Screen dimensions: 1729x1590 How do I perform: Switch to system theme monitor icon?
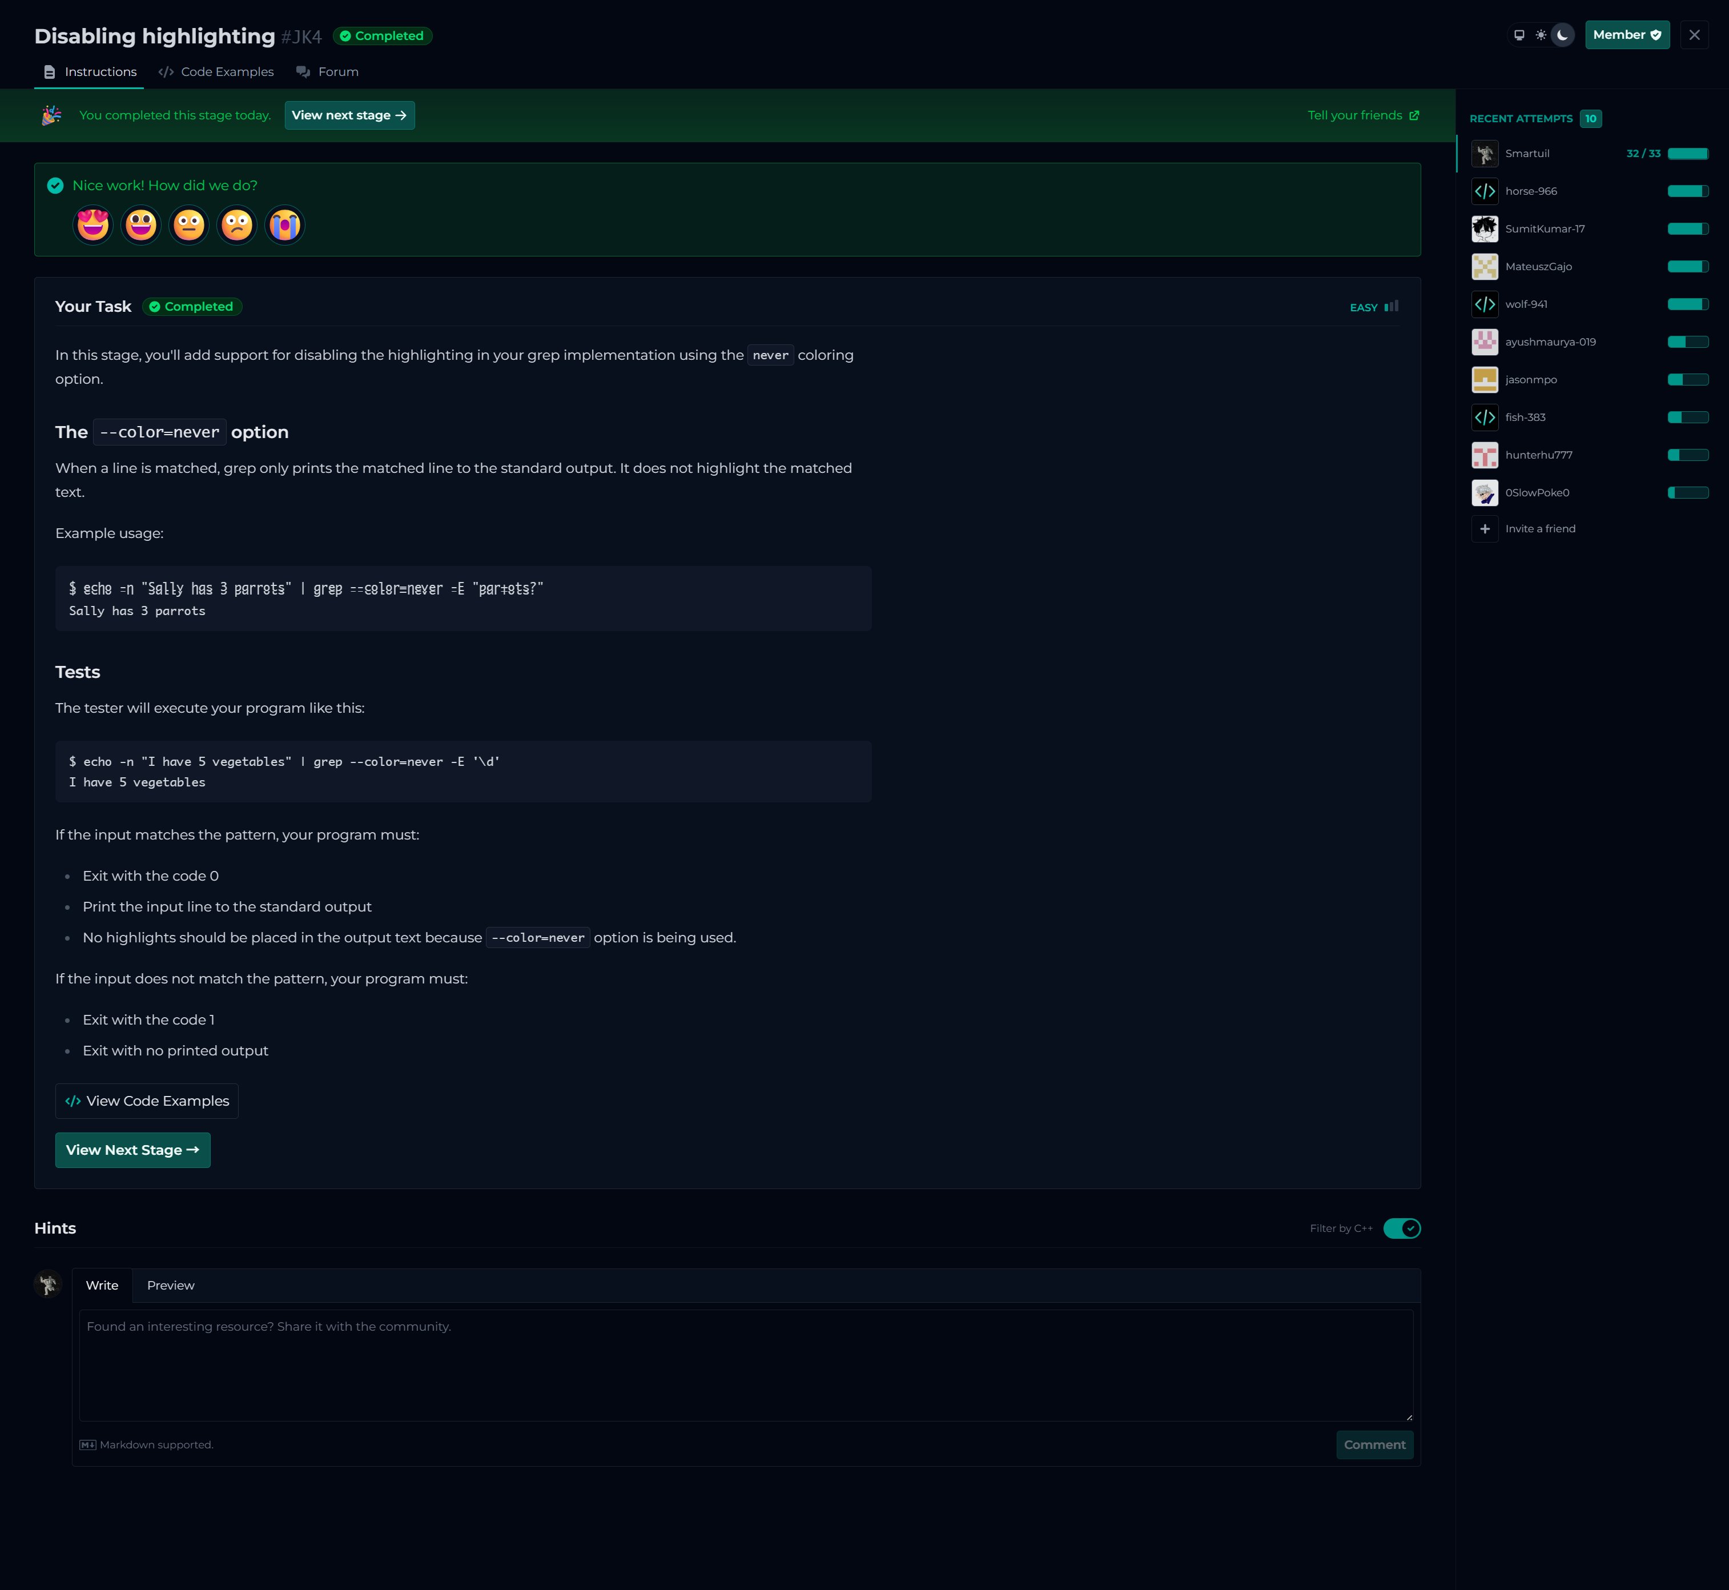(x=1519, y=35)
